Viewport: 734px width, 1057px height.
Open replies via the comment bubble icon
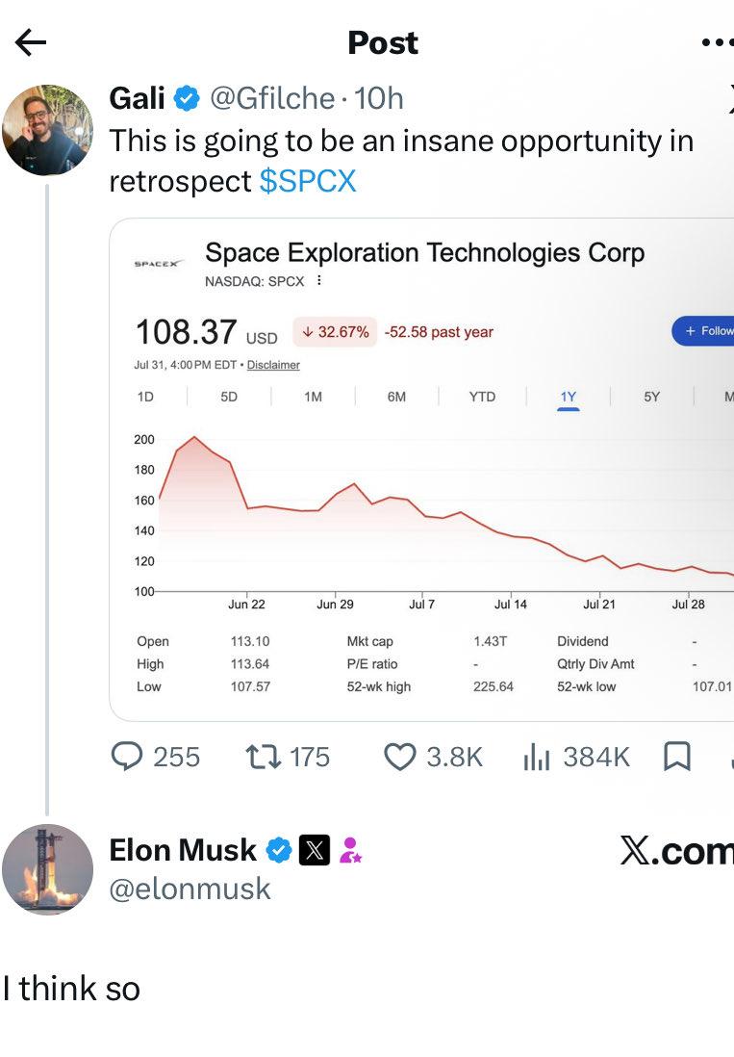pyautogui.click(x=127, y=757)
